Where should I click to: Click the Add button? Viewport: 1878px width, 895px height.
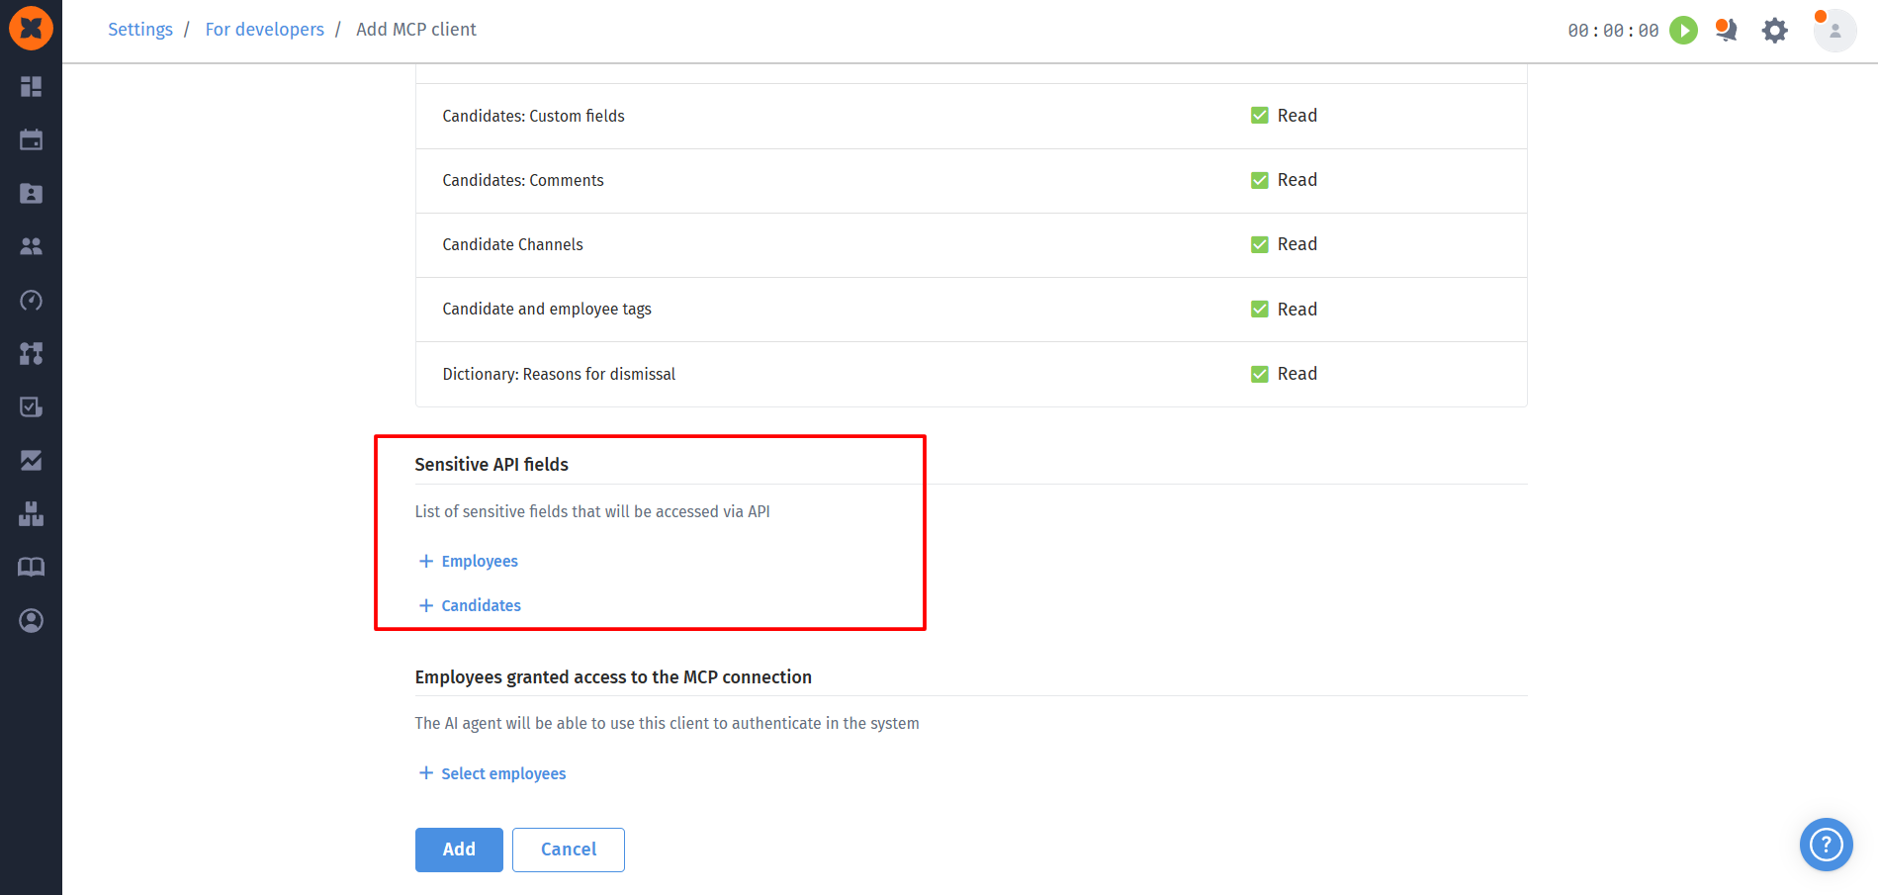pos(459,850)
